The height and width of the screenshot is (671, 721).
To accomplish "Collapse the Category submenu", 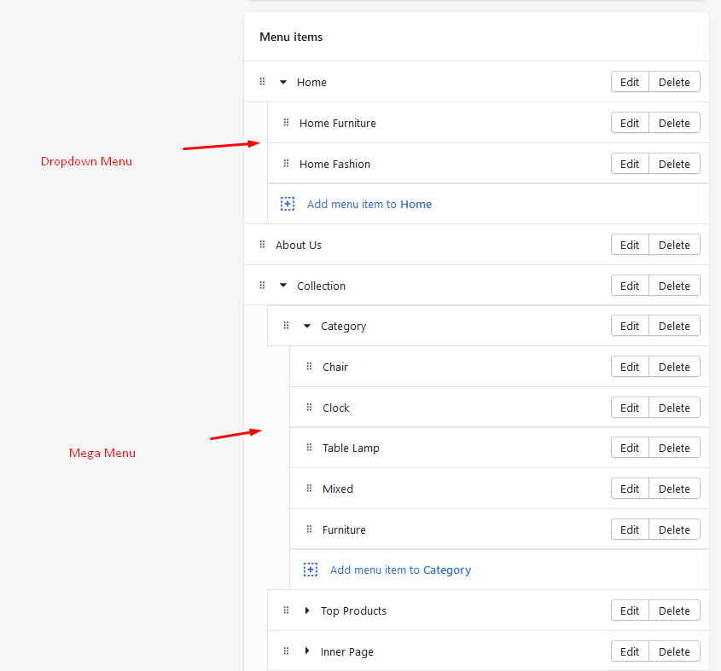I will 307,327.
